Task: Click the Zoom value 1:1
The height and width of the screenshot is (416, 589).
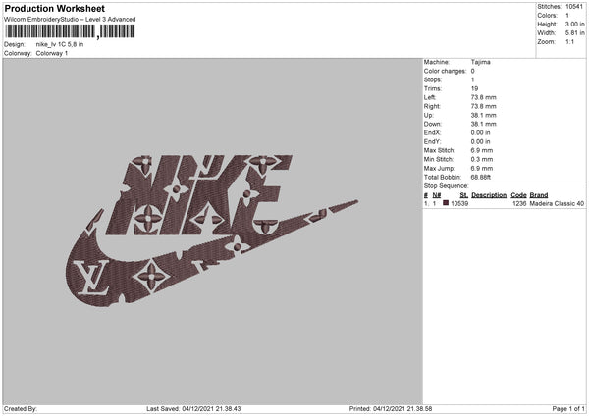Action: tap(569, 41)
